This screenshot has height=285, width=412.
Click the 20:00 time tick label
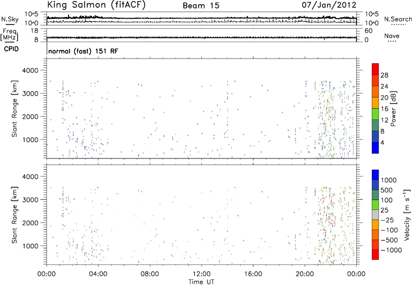(305, 274)
